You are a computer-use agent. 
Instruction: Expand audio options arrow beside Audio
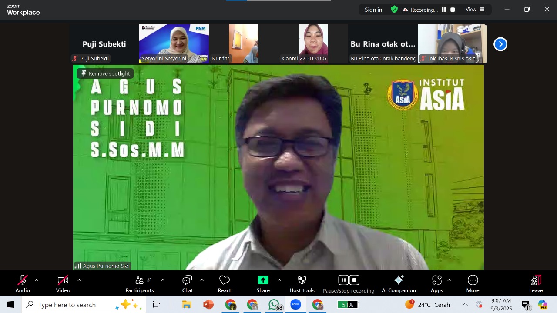tap(37, 280)
